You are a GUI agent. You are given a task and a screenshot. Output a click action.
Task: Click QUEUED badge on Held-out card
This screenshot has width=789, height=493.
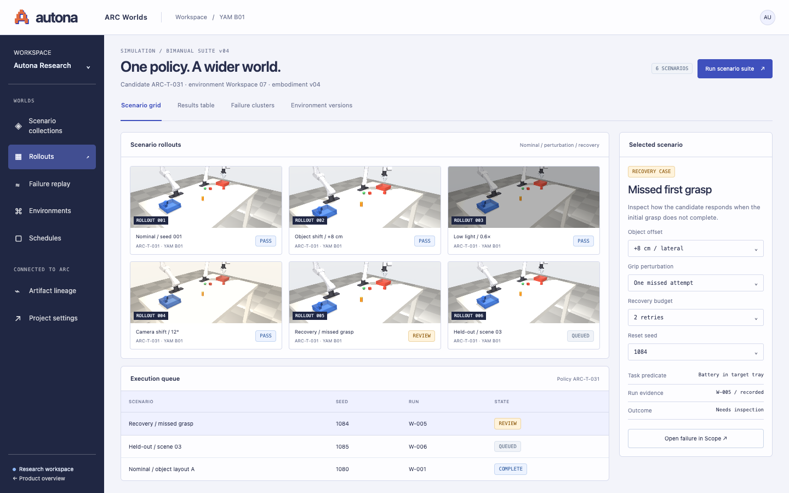[580, 336]
